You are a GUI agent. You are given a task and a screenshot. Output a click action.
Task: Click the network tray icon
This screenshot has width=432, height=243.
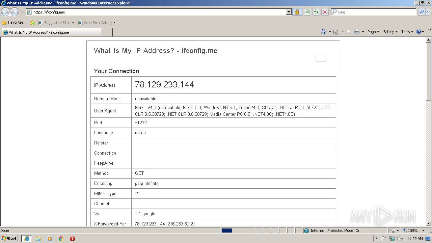392,239
